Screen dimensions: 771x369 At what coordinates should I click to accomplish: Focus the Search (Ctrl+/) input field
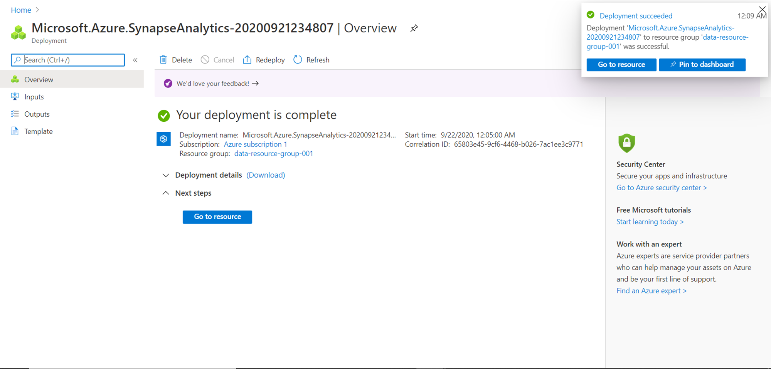click(68, 60)
